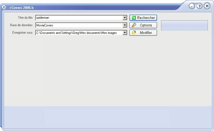Click the 'Base de données' label
The width and height of the screenshot is (214, 131).
pyautogui.click(x=21, y=25)
